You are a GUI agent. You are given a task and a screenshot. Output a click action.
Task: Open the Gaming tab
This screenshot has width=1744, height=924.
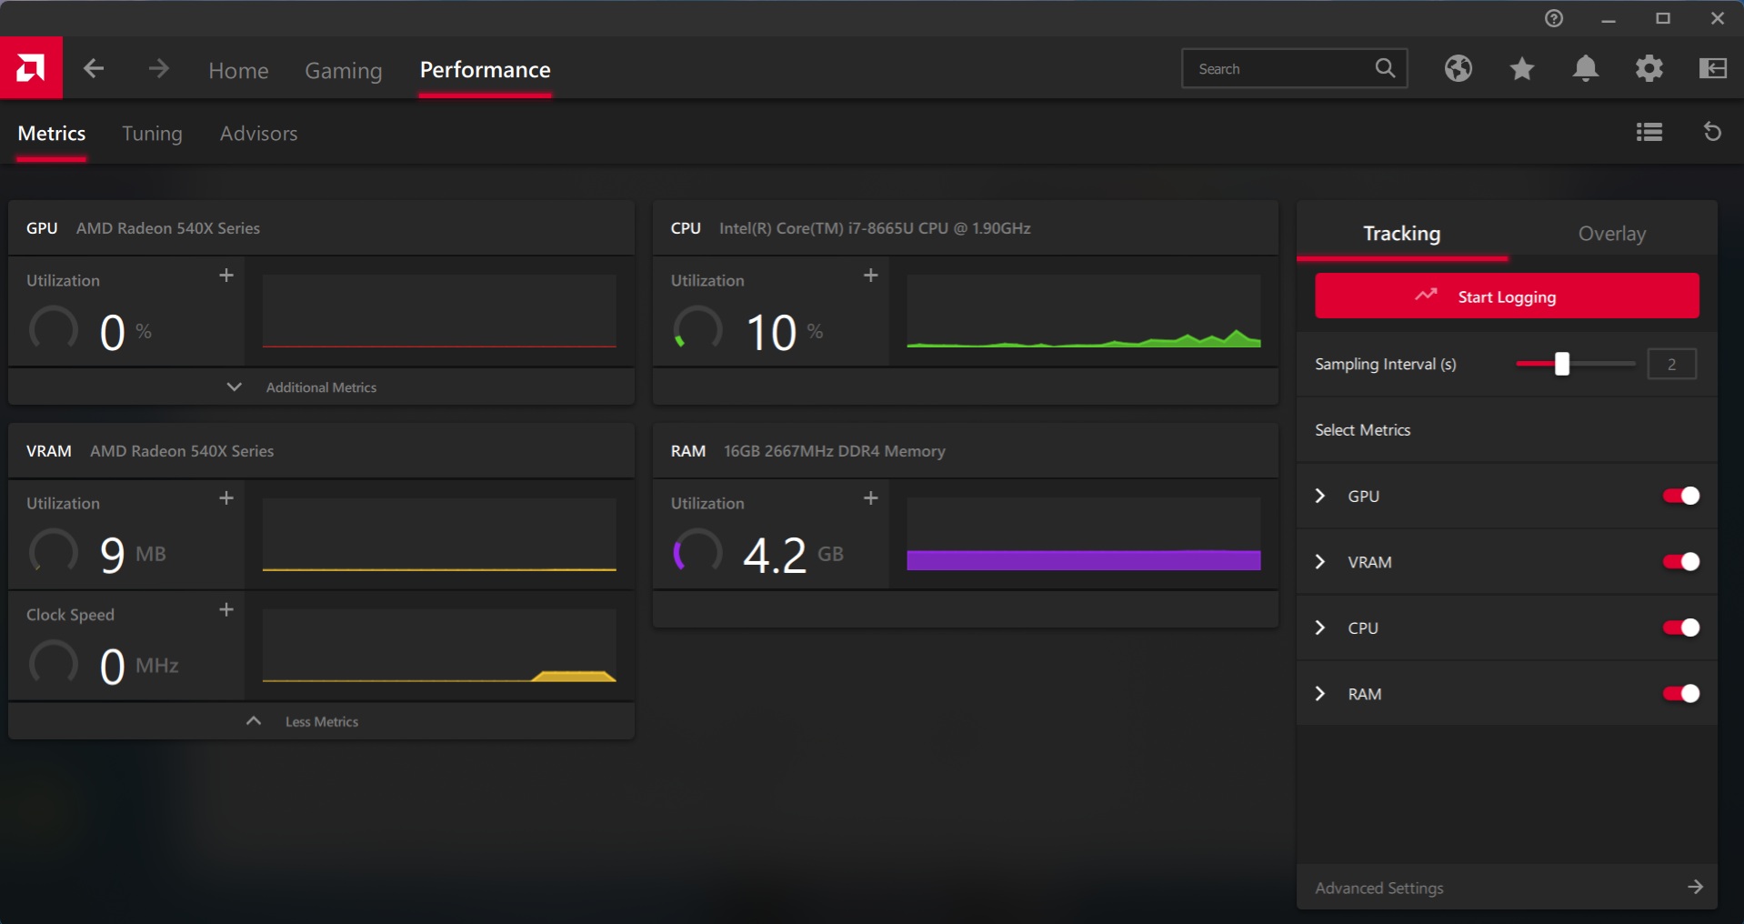(x=344, y=70)
